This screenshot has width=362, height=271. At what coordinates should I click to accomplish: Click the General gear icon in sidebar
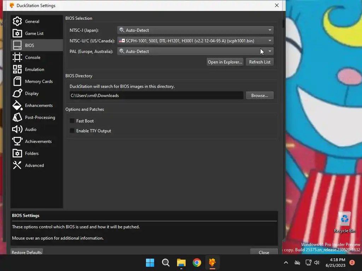point(17,22)
